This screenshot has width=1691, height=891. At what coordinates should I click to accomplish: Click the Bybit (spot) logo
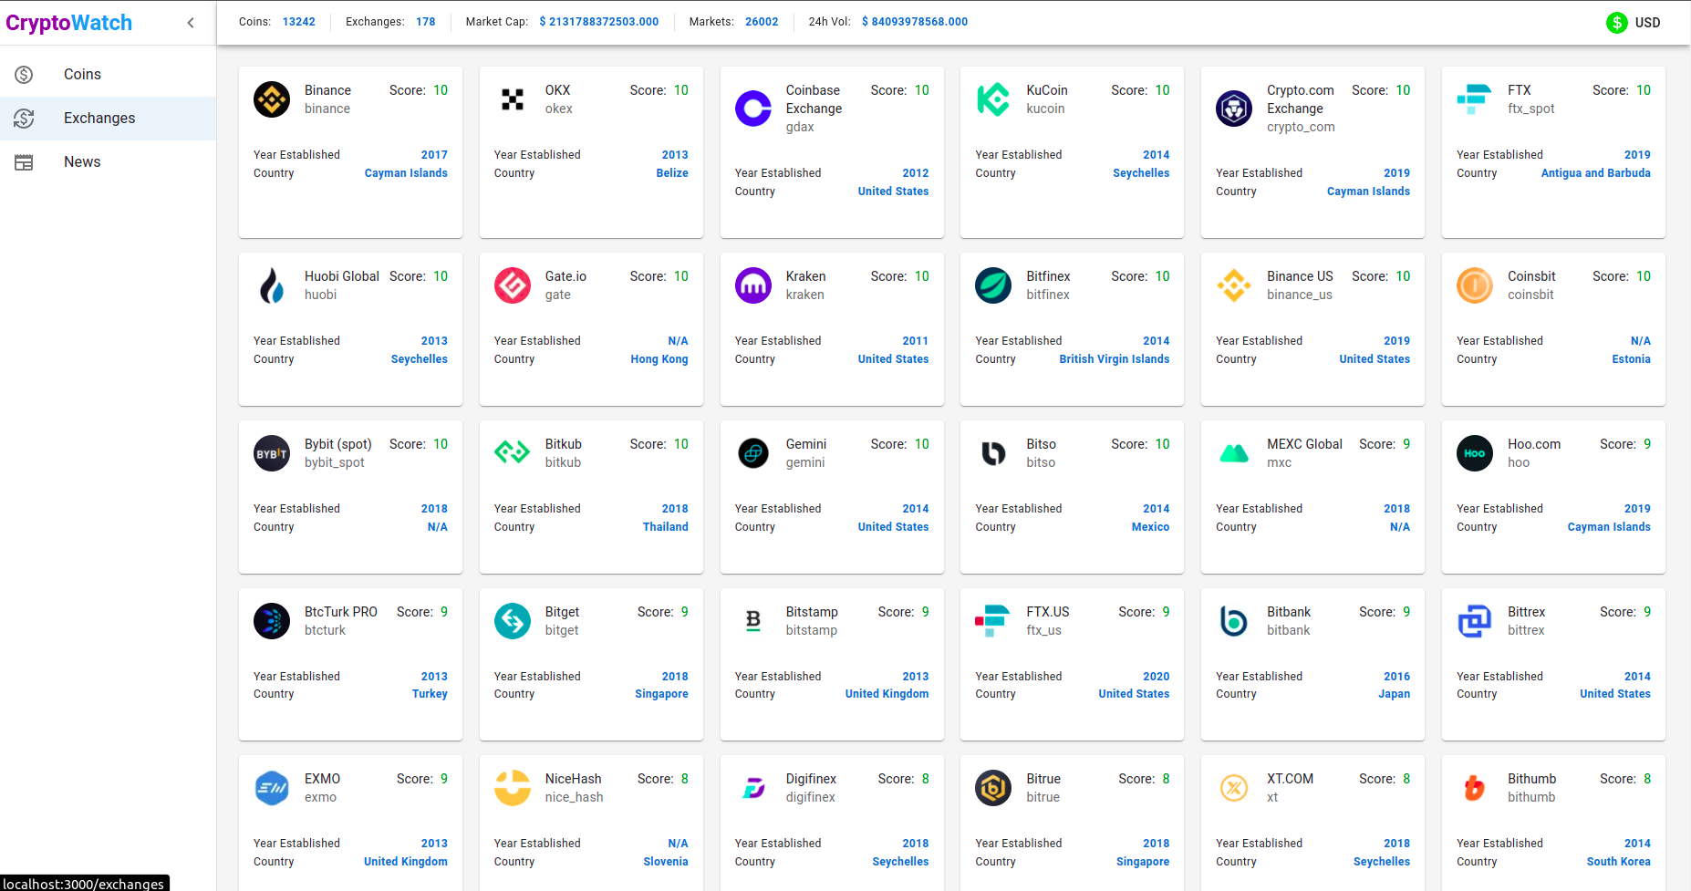click(272, 453)
